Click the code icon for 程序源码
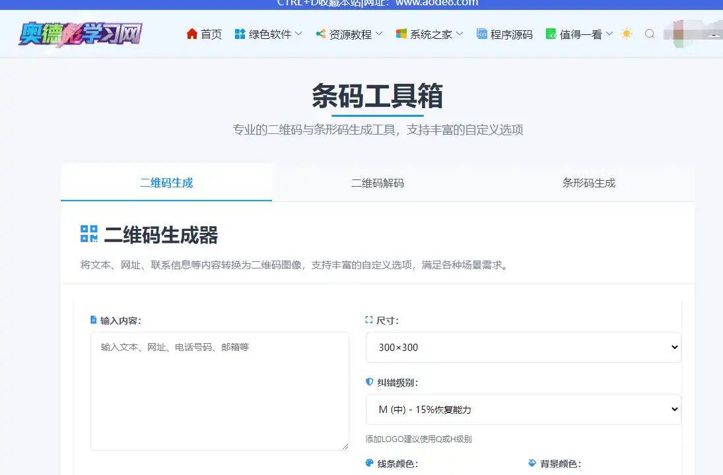The width and height of the screenshot is (723, 475). click(x=482, y=34)
